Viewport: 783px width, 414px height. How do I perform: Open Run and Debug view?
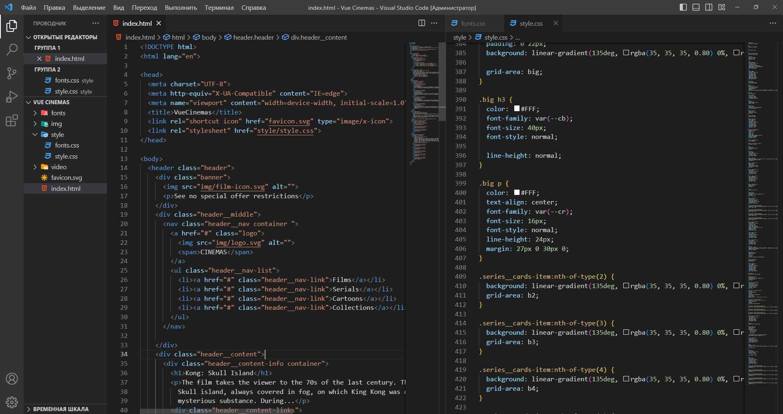(12, 97)
